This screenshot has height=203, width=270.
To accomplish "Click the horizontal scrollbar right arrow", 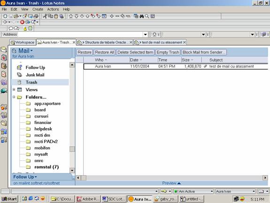I will (265, 178).
